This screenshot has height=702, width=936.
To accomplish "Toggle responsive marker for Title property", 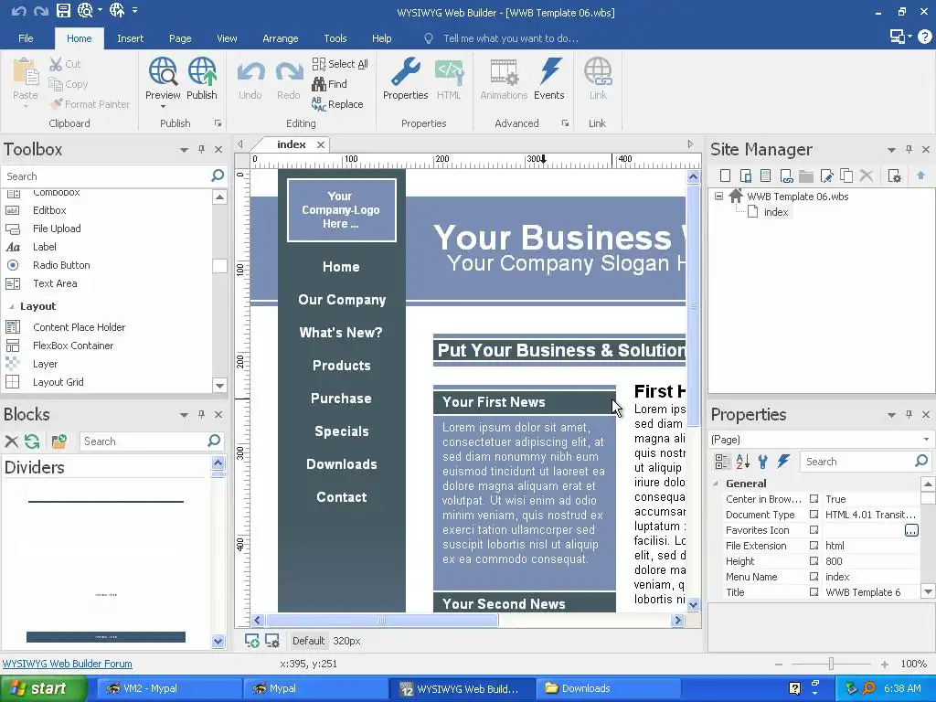I will pyautogui.click(x=814, y=592).
